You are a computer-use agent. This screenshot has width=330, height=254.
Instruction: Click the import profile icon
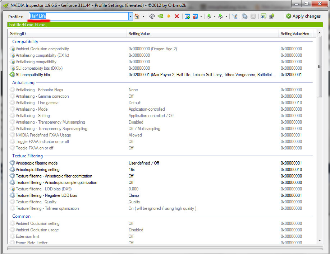tap(221, 16)
